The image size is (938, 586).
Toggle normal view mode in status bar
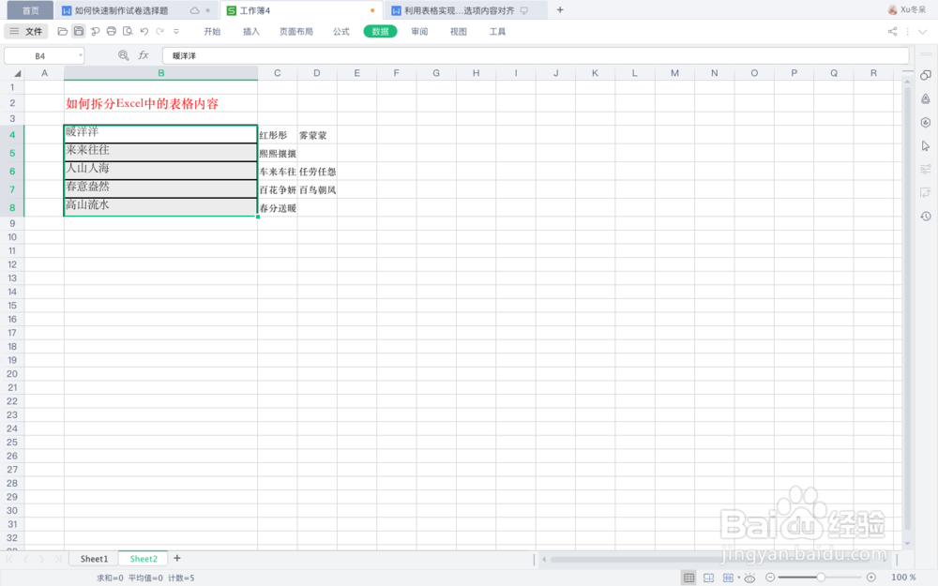tap(689, 578)
